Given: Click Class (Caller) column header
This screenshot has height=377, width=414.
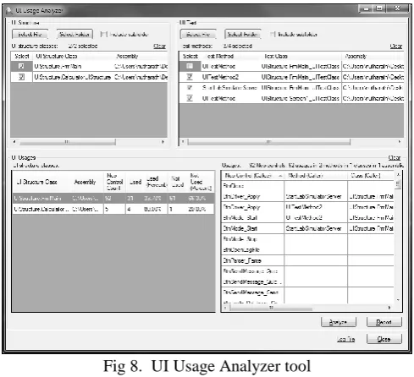Looking at the screenshot, I should (x=371, y=176).
